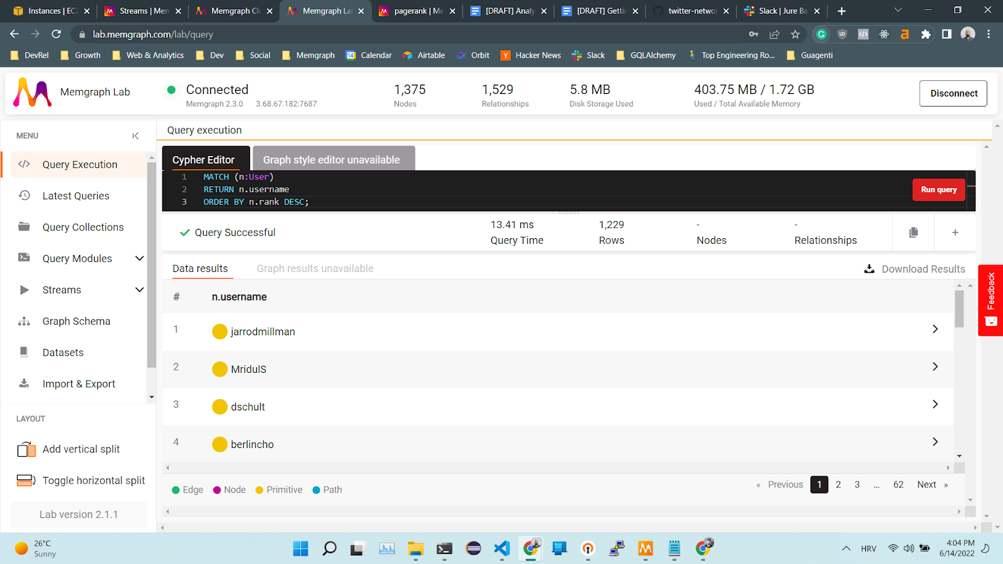1003x564 pixels.
Task: Open share page icon in address bar
Action: pyautogui.click(x=774, y=34)
